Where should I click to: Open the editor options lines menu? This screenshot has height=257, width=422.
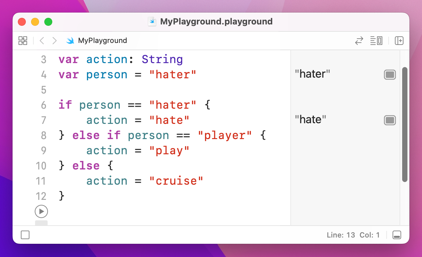[376, 41]
